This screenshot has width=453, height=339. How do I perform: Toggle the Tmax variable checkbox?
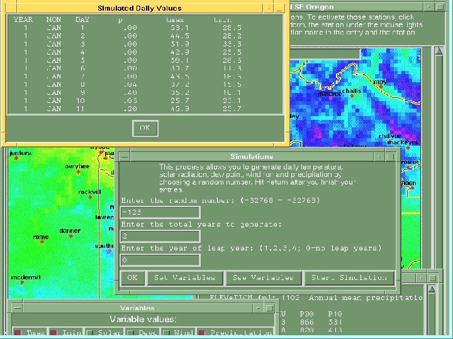tap(18, 333)
